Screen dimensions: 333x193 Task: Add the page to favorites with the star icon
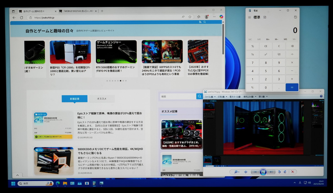(x=190, y=17)
